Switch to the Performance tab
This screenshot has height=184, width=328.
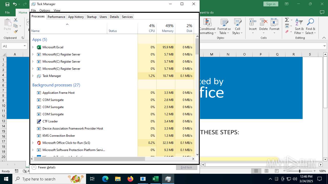click(x=56, y=17)
